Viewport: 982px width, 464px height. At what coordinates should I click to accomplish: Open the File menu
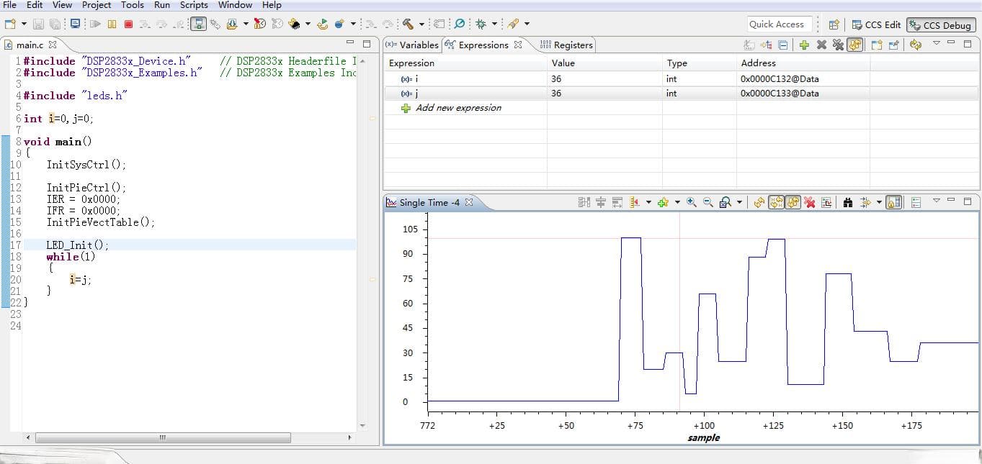coord(10,5)
